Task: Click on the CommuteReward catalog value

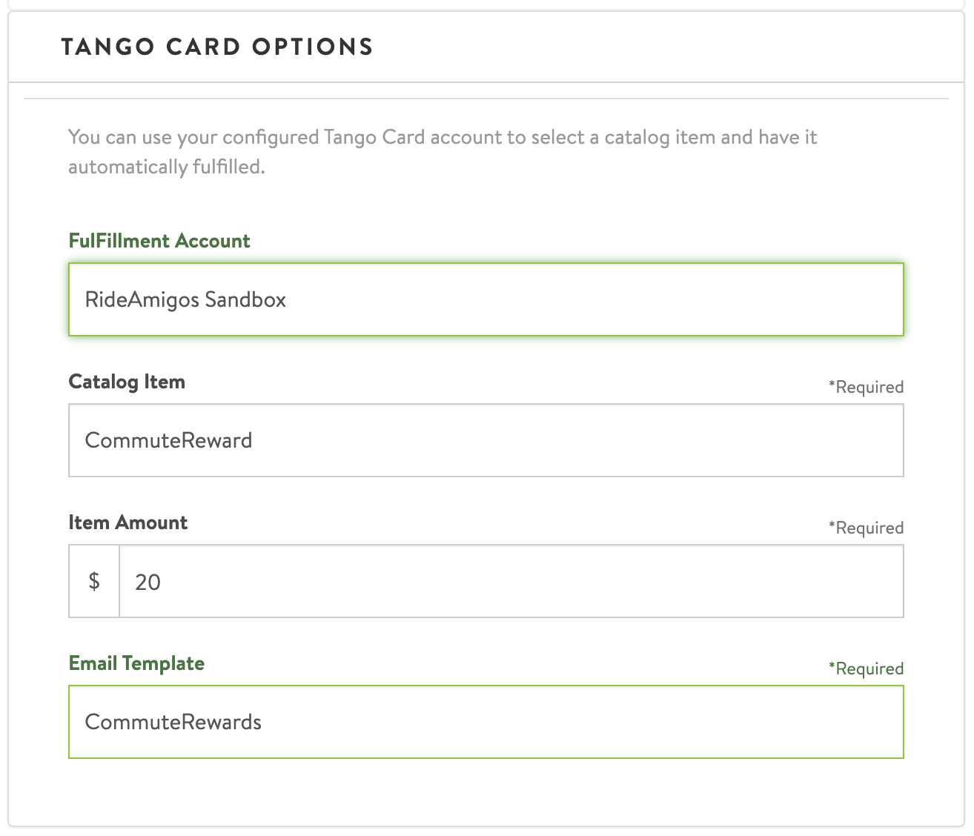Action: (168, 440)
